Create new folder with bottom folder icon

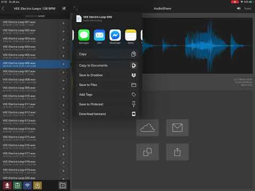[63, 185]
